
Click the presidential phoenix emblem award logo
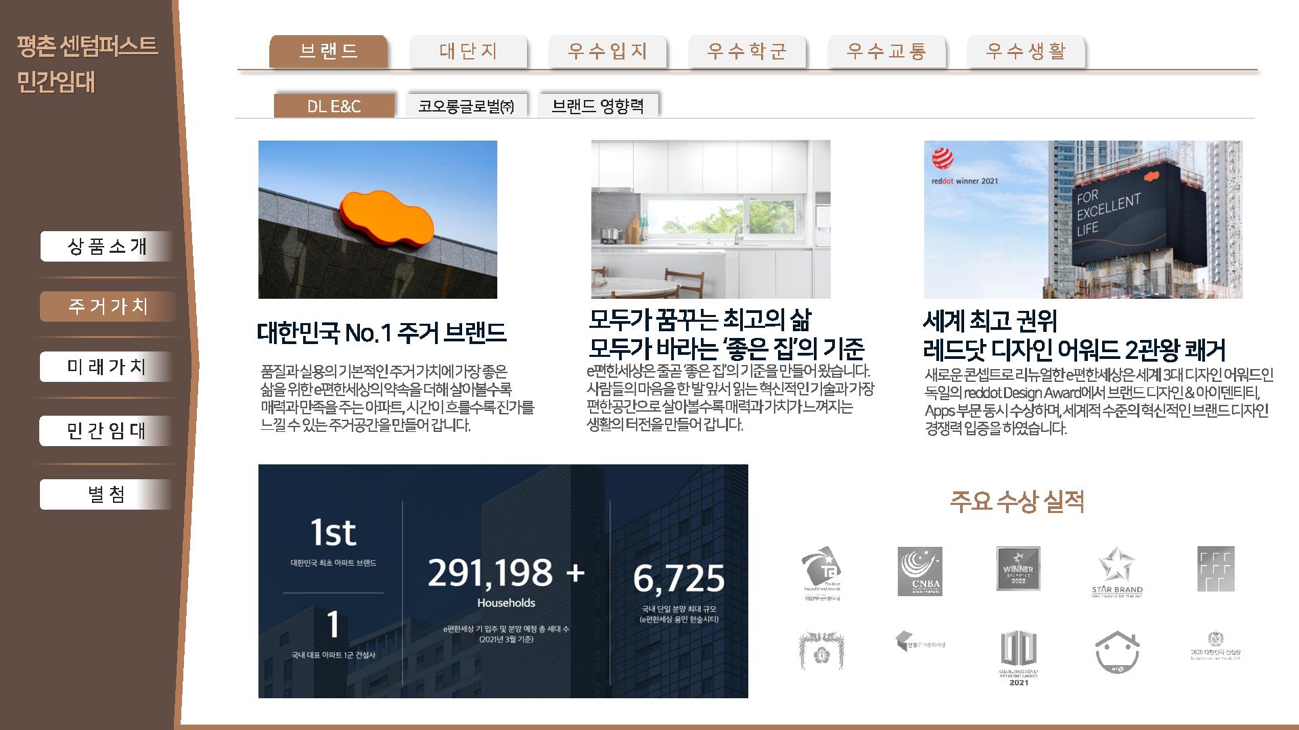[x=821, y=650]
